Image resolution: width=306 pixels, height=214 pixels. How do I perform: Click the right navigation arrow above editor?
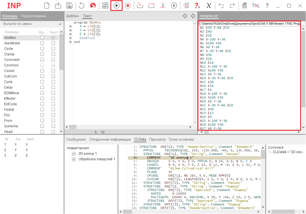(x=193, y=16)
